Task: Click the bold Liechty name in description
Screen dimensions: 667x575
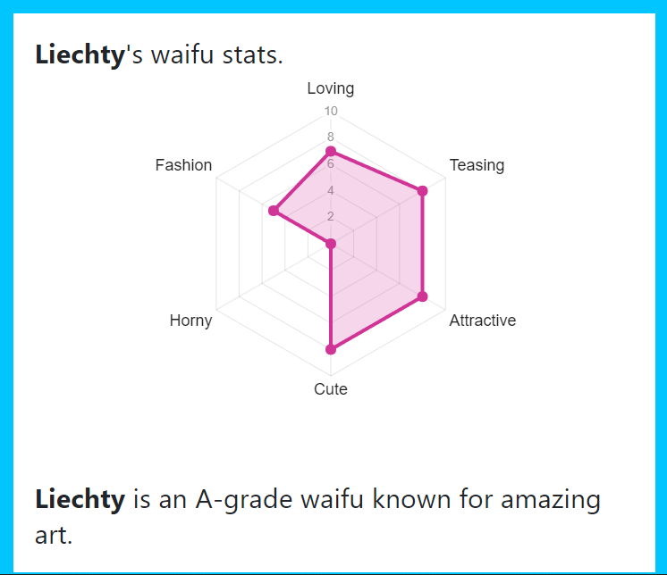Action: pos(80,499)
